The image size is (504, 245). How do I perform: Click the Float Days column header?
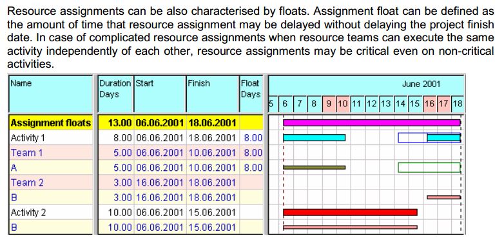pyautogui.click(x=251, y=94)
